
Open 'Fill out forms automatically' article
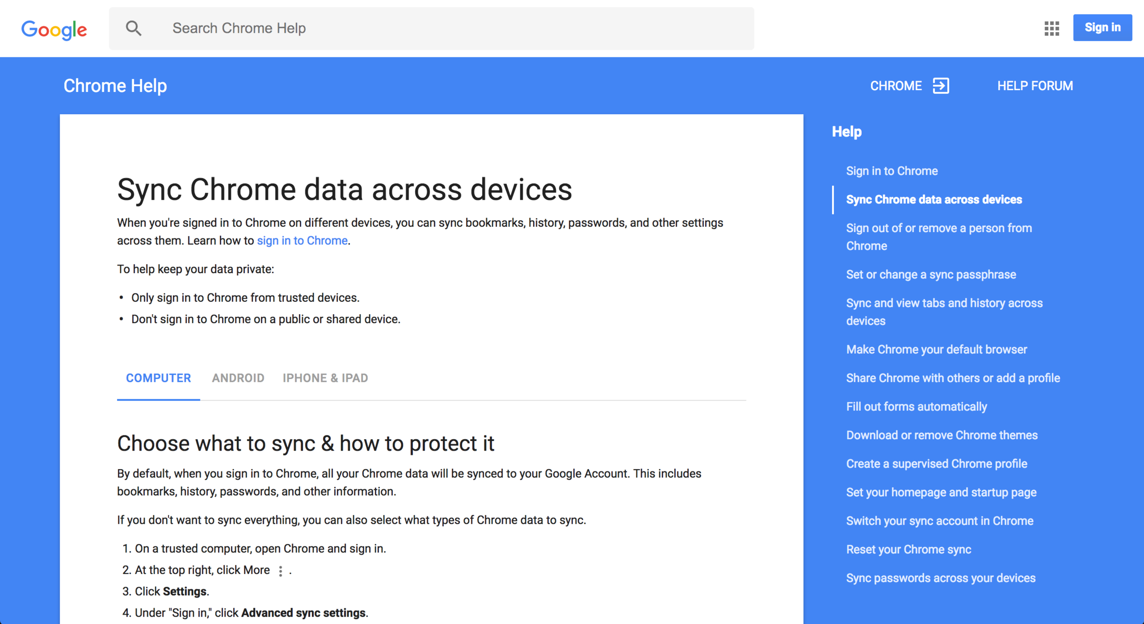[916, 407]
